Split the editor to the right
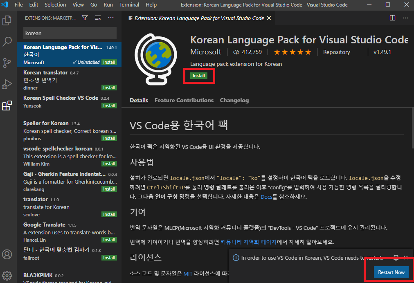The image size is (414, 283). (392, 18)
